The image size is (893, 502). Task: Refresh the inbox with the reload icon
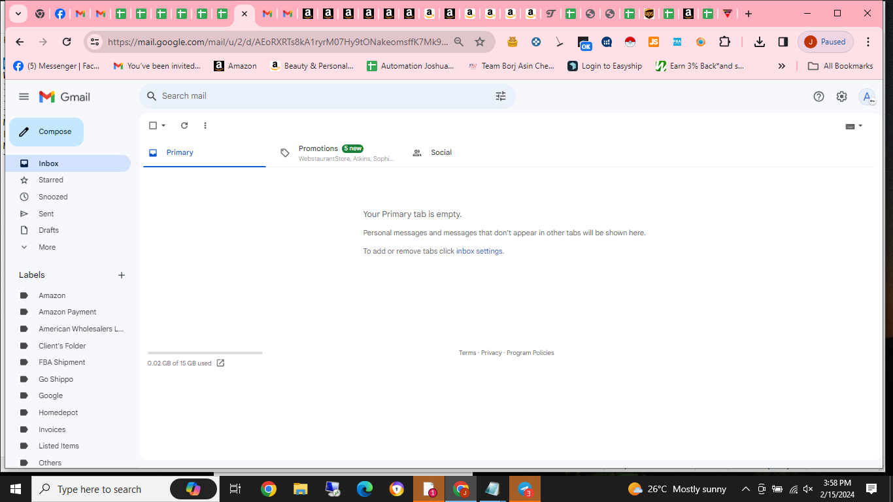pyautogui.click(x=184, y=125)
